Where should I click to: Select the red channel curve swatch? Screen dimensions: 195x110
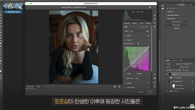(x=135, y=44)
